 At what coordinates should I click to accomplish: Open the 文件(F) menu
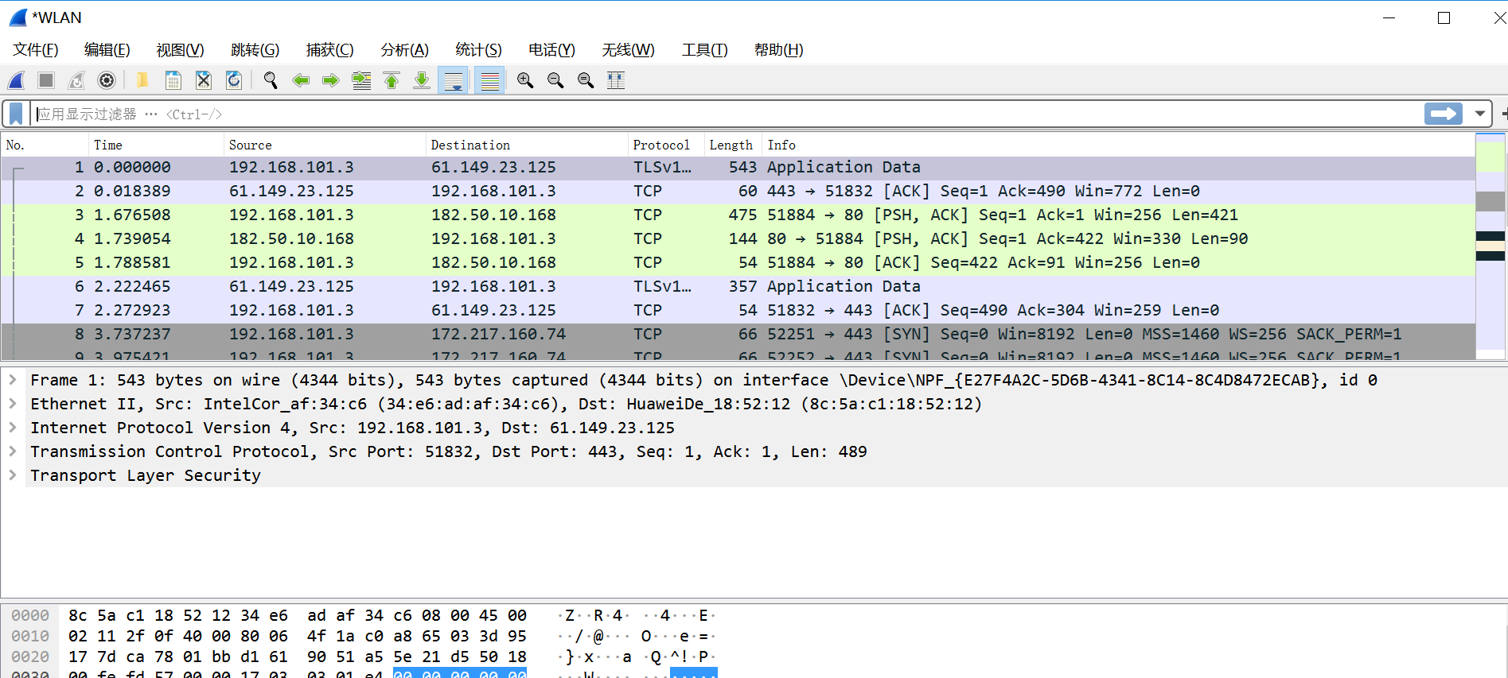pos(36,50)
